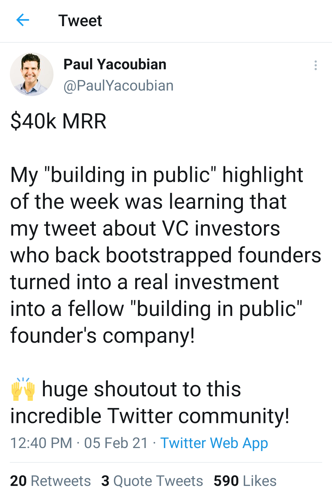Go back using the blue arrow
This screenshot has width=332, height=497.
(x=22, y=20)
